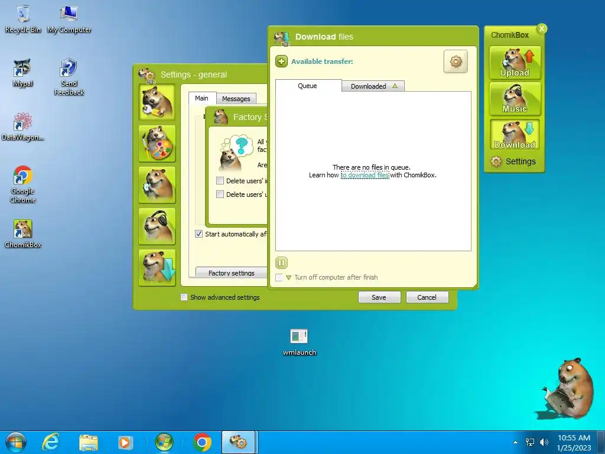Image resolution: width=605 pixels, height=454 pixels.
Task: Check second Delete users' checkbox
Action: click(x=220, y=194)
